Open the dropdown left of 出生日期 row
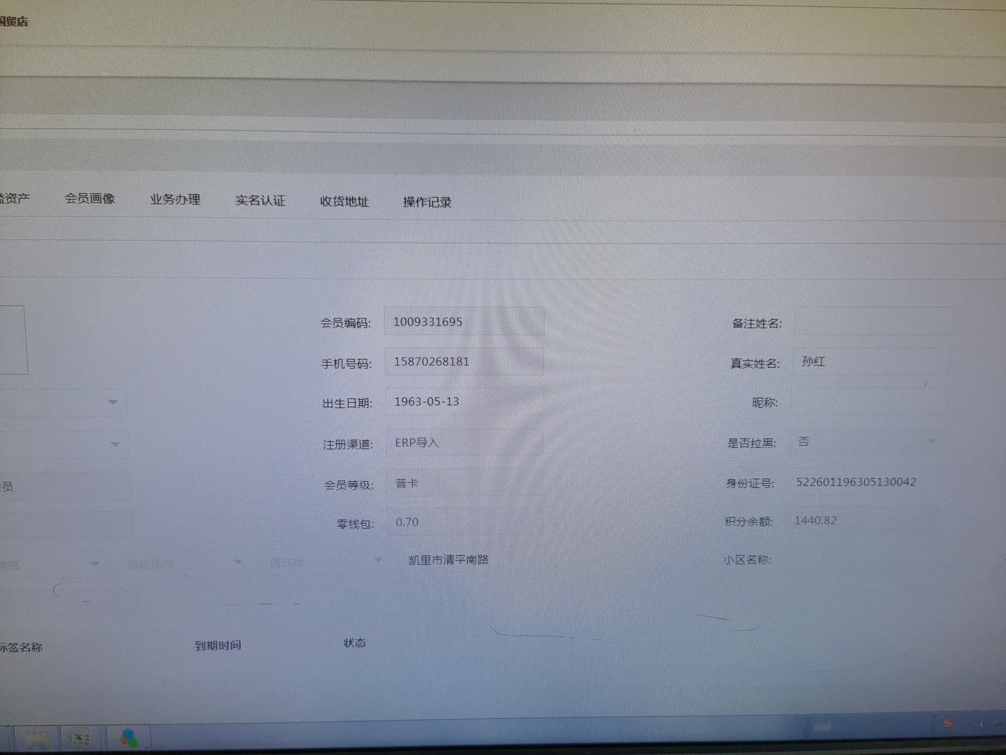The width and height of the screenshot is (1006, 755). click(112, 403)
